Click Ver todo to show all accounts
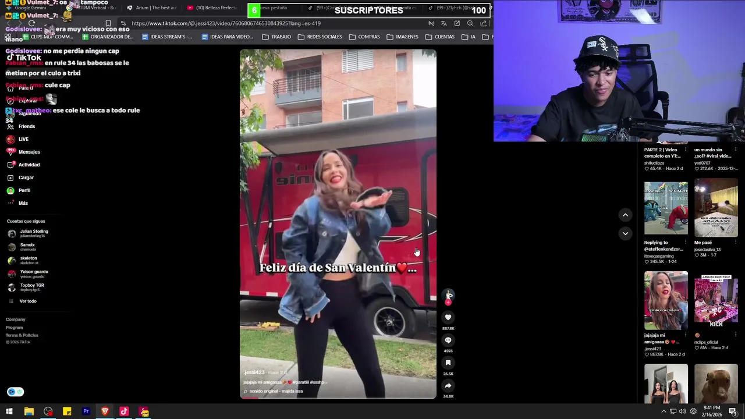The image size is (745, 419). point(23,301)
